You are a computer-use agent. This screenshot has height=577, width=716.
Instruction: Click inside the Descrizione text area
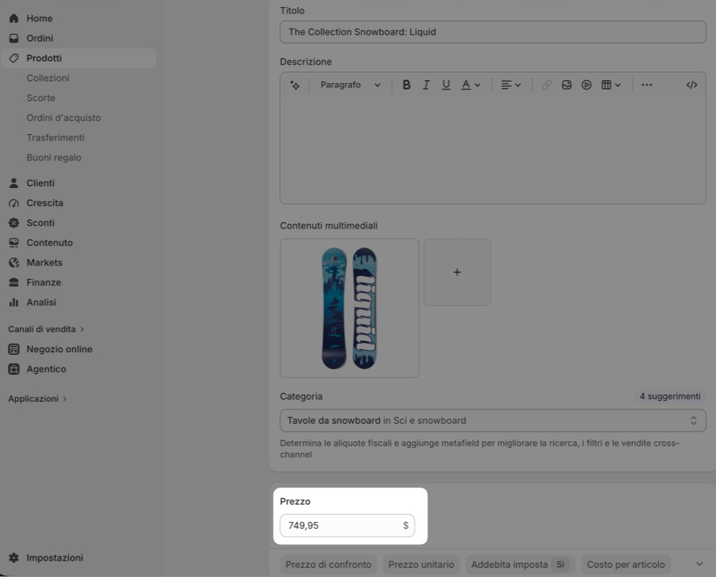[493, 150]
